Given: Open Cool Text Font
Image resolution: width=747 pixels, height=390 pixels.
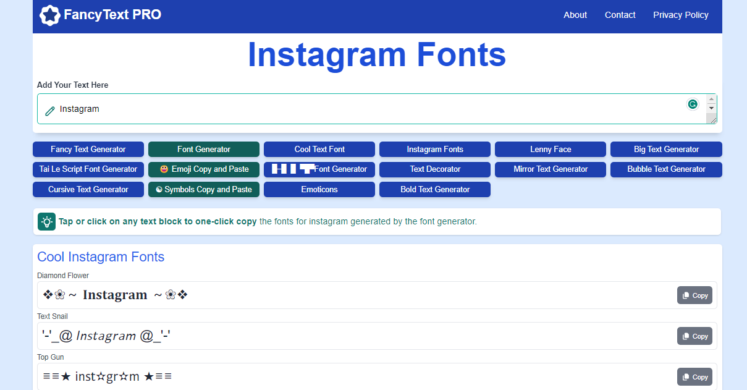Looking at the screenshot, I should point(319,149).
